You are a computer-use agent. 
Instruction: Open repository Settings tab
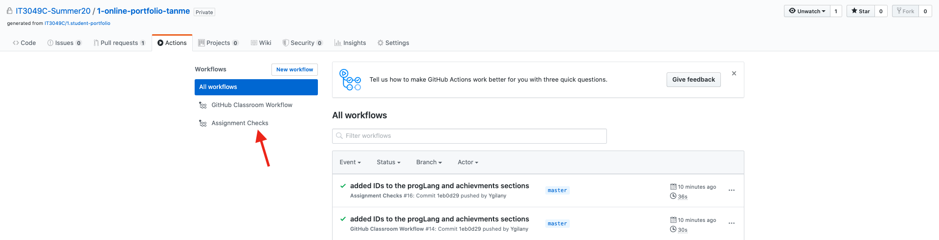coord(393,43)
